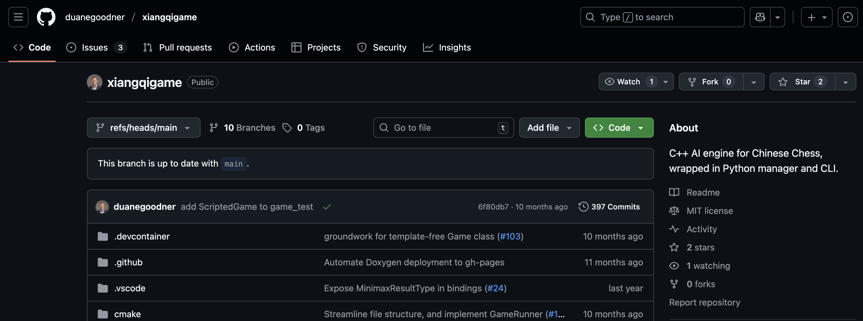Switch to the Pull requests tab

[185, 47]
